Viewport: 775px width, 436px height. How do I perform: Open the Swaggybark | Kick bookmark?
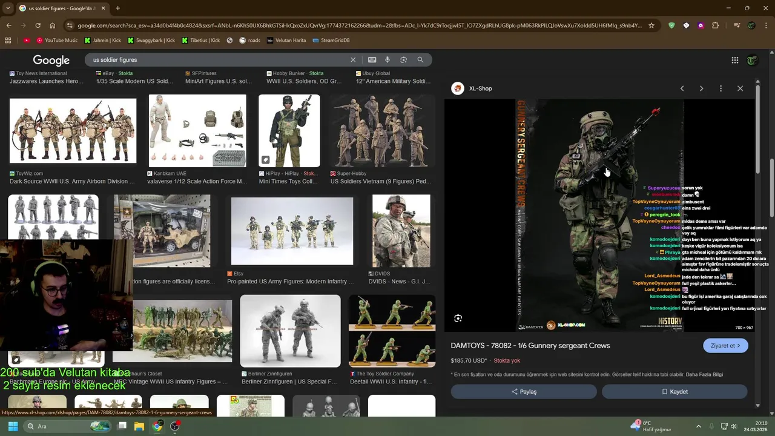coord(151,41)
